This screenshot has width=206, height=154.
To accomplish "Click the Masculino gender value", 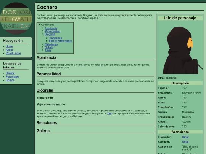I will pyautogui.click(x=188, y=112).
